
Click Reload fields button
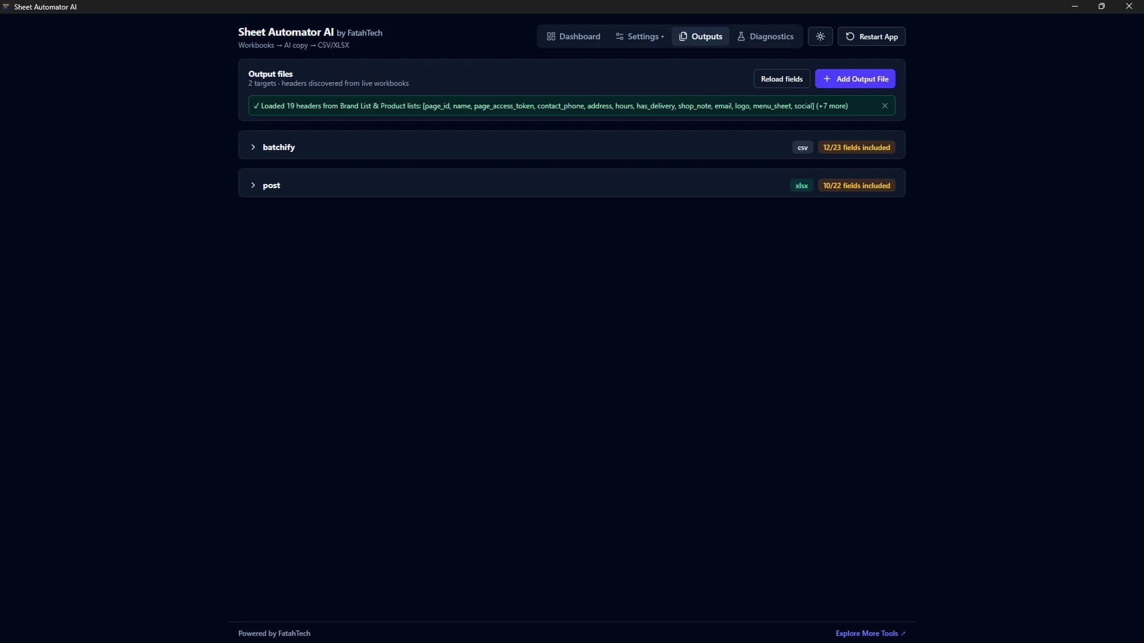pyautogui.click(x=782, y=79)
